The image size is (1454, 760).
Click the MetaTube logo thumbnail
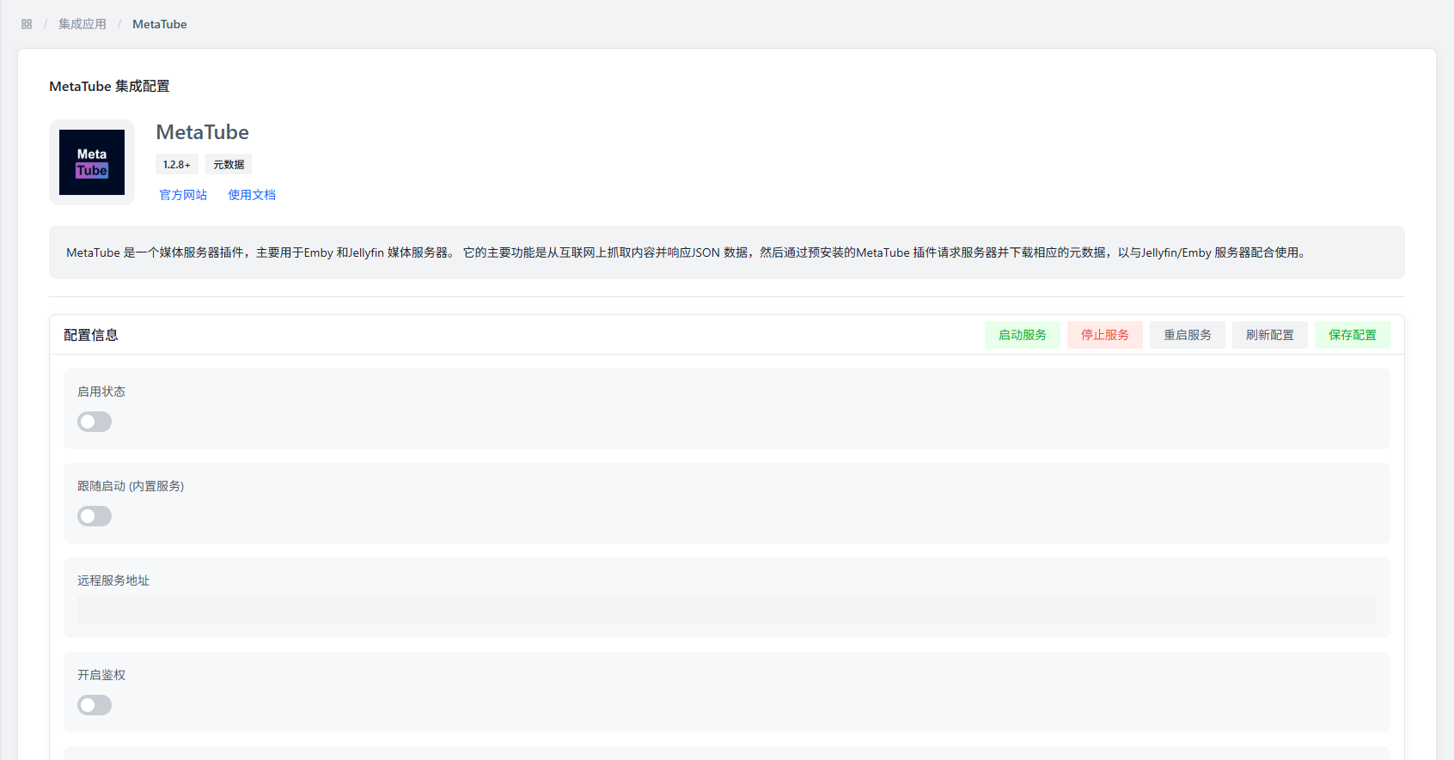[x=92, y=162]
